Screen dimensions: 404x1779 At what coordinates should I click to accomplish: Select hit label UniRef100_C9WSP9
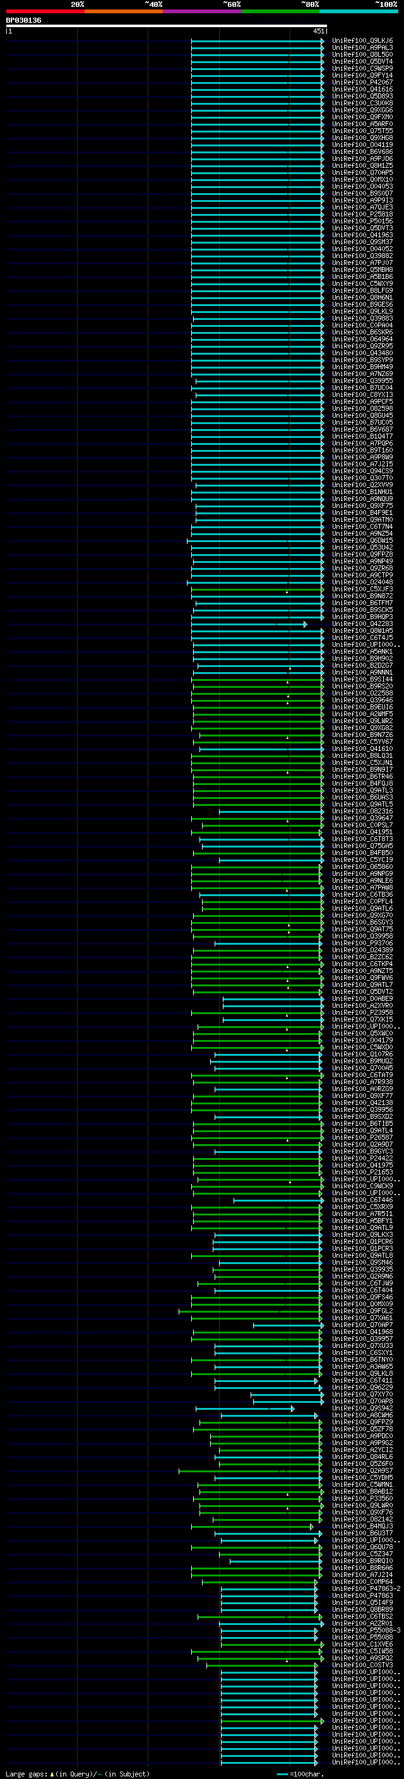tap(362, 68)
